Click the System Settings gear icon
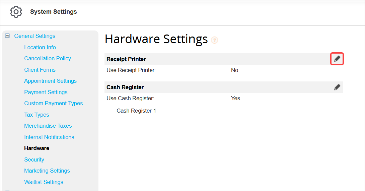This screenshot has width=365, height=191. click(x=16, y=12)
